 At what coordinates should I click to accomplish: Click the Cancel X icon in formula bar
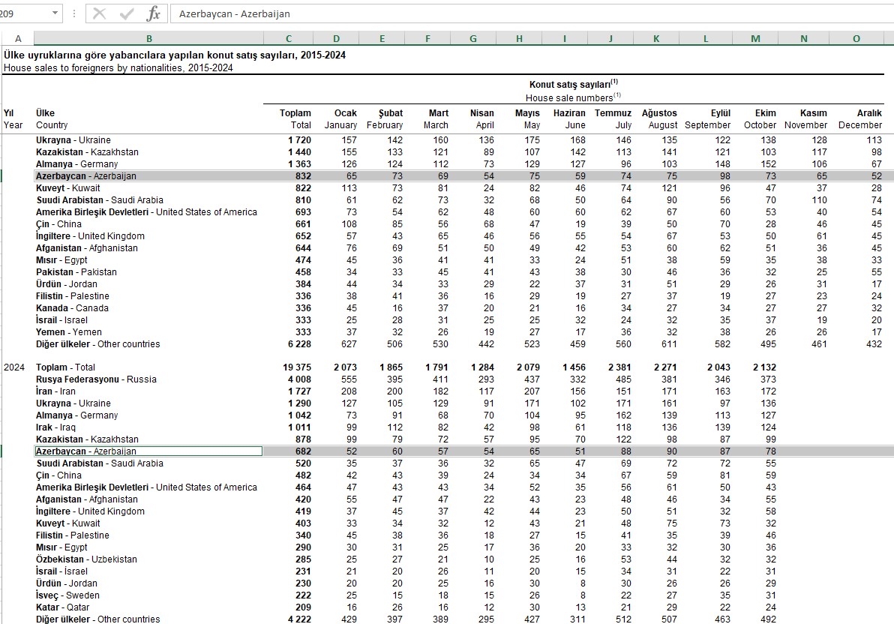(x=100, y=13)
